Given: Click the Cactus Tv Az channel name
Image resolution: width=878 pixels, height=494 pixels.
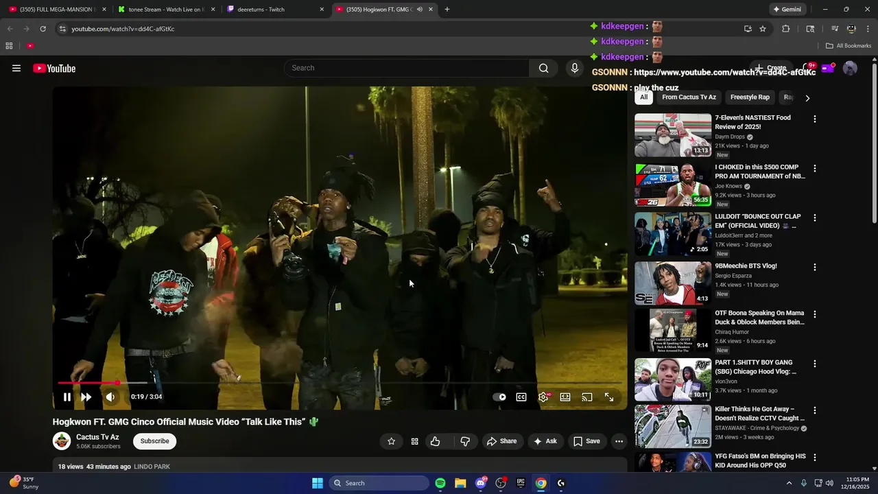Looking at the screenshot, I should click(x=97, y=437).
